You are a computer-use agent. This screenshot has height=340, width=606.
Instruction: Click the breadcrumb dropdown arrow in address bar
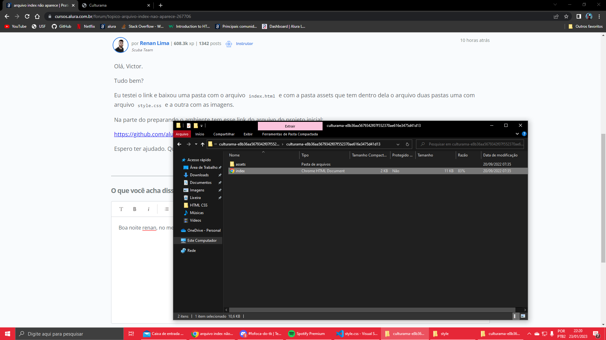(398, 144)
